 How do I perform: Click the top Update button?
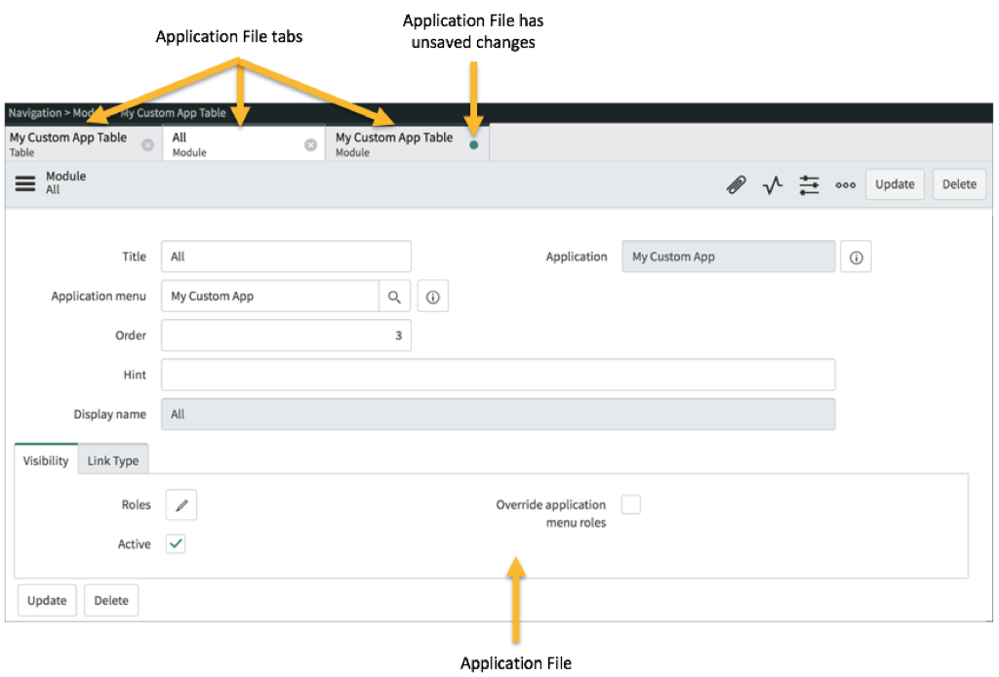[894, 183]
